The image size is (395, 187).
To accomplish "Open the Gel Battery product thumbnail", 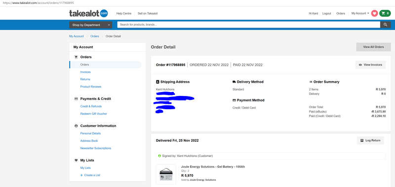I will pyautogui.click(x=166, y=174).
